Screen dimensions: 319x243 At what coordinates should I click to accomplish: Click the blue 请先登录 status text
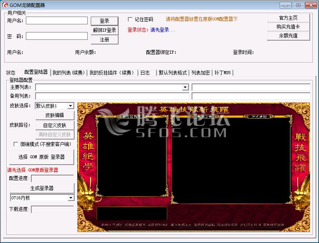coord(162,30)
